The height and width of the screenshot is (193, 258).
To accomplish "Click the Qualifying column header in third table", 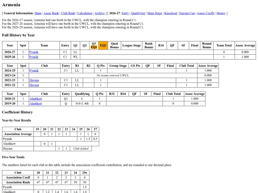I will point(82,94).
